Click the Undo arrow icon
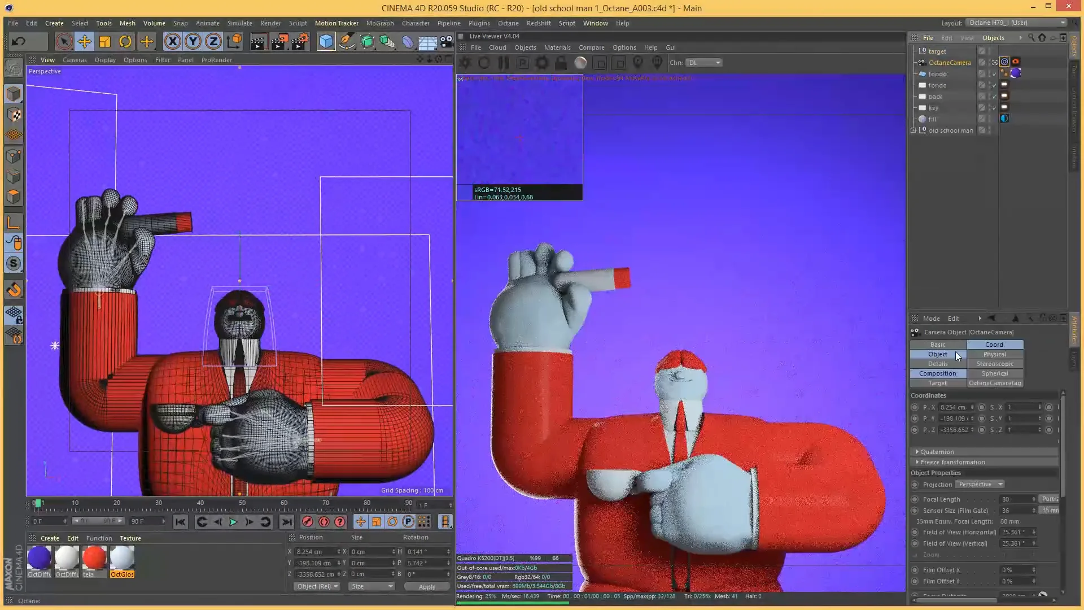This screenshot has width=1084, height=610. [x=19, y=41]
